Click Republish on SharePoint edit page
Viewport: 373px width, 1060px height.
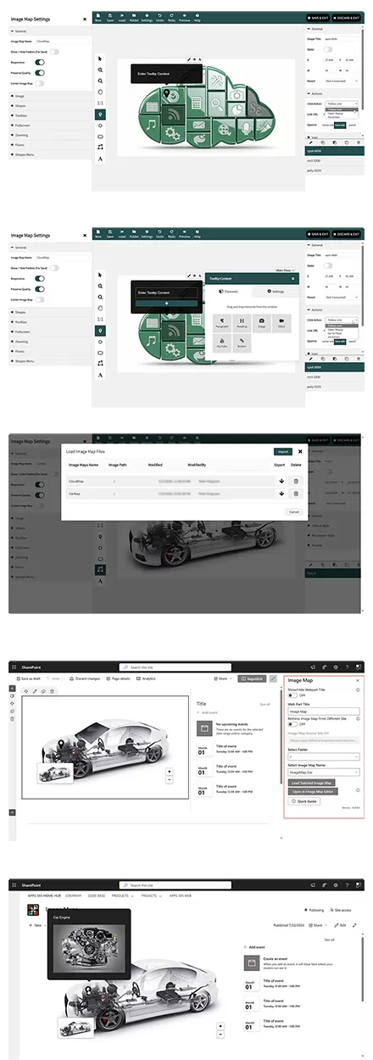252,678
